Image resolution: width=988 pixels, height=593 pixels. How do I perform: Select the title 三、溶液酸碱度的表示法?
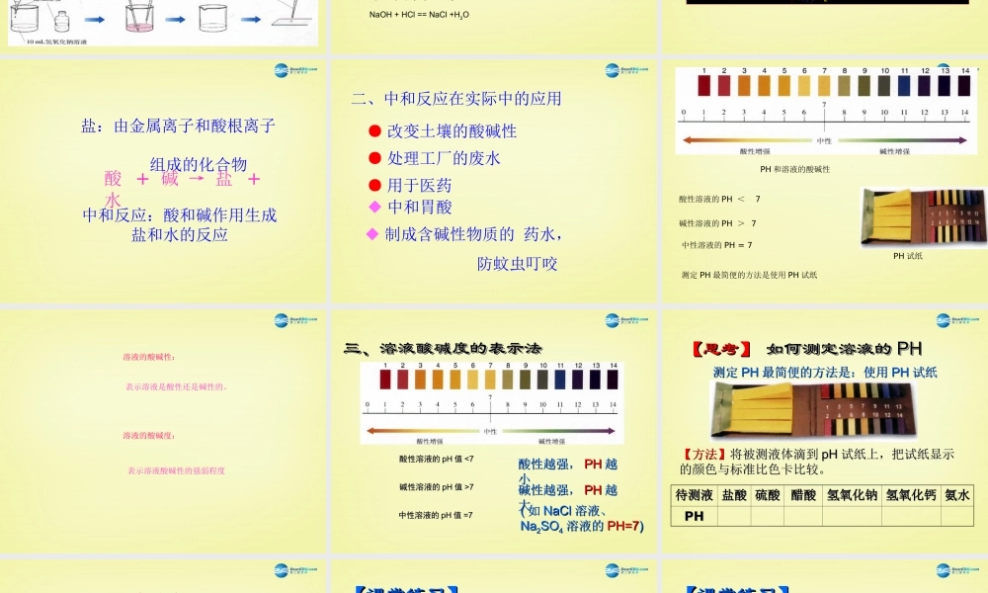pyautogui.click(x=443, y=347)
